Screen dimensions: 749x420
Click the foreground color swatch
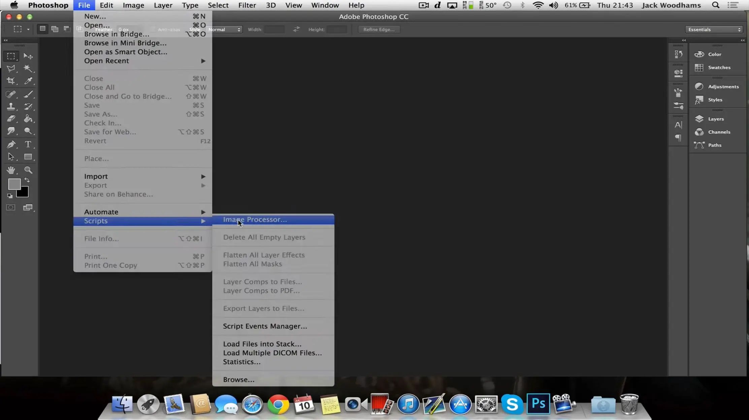point(14,184)
